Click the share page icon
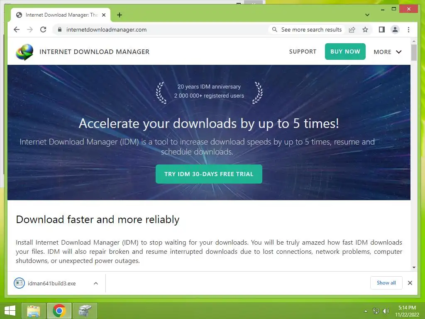This screenshot has height=319, width=425. 352,29
